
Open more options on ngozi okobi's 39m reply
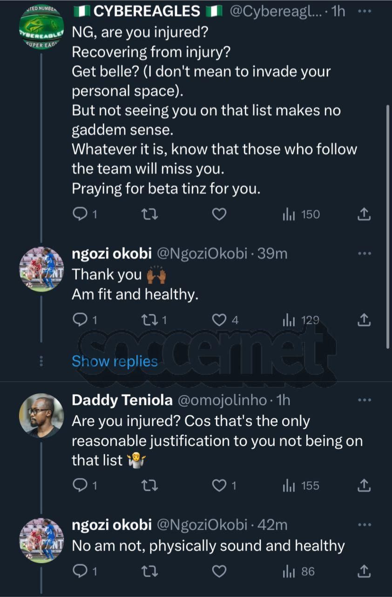364,254
